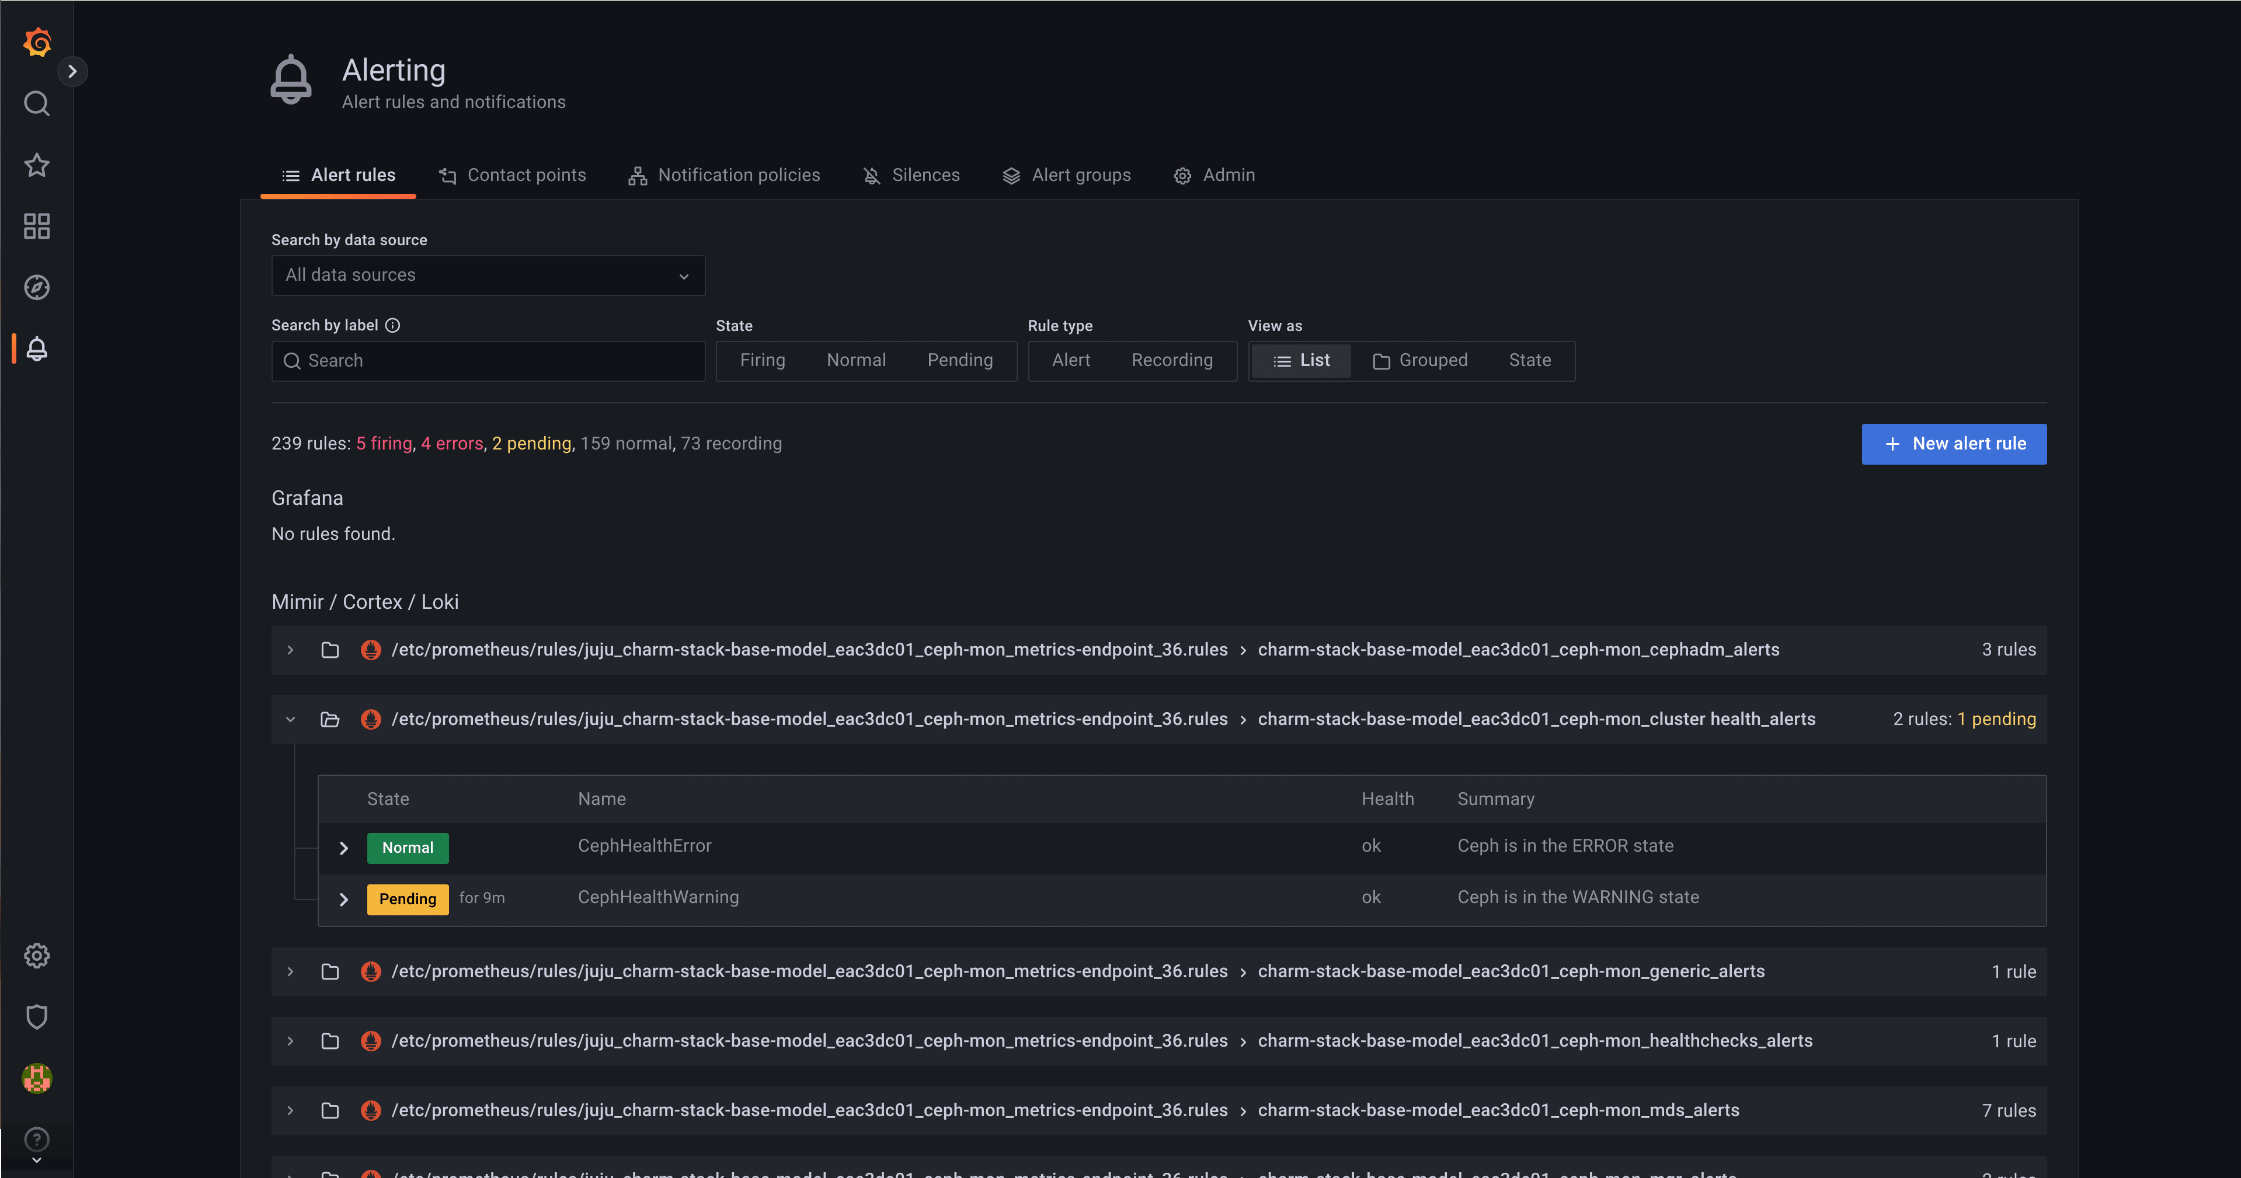Switch to the Silences tab

911,175
